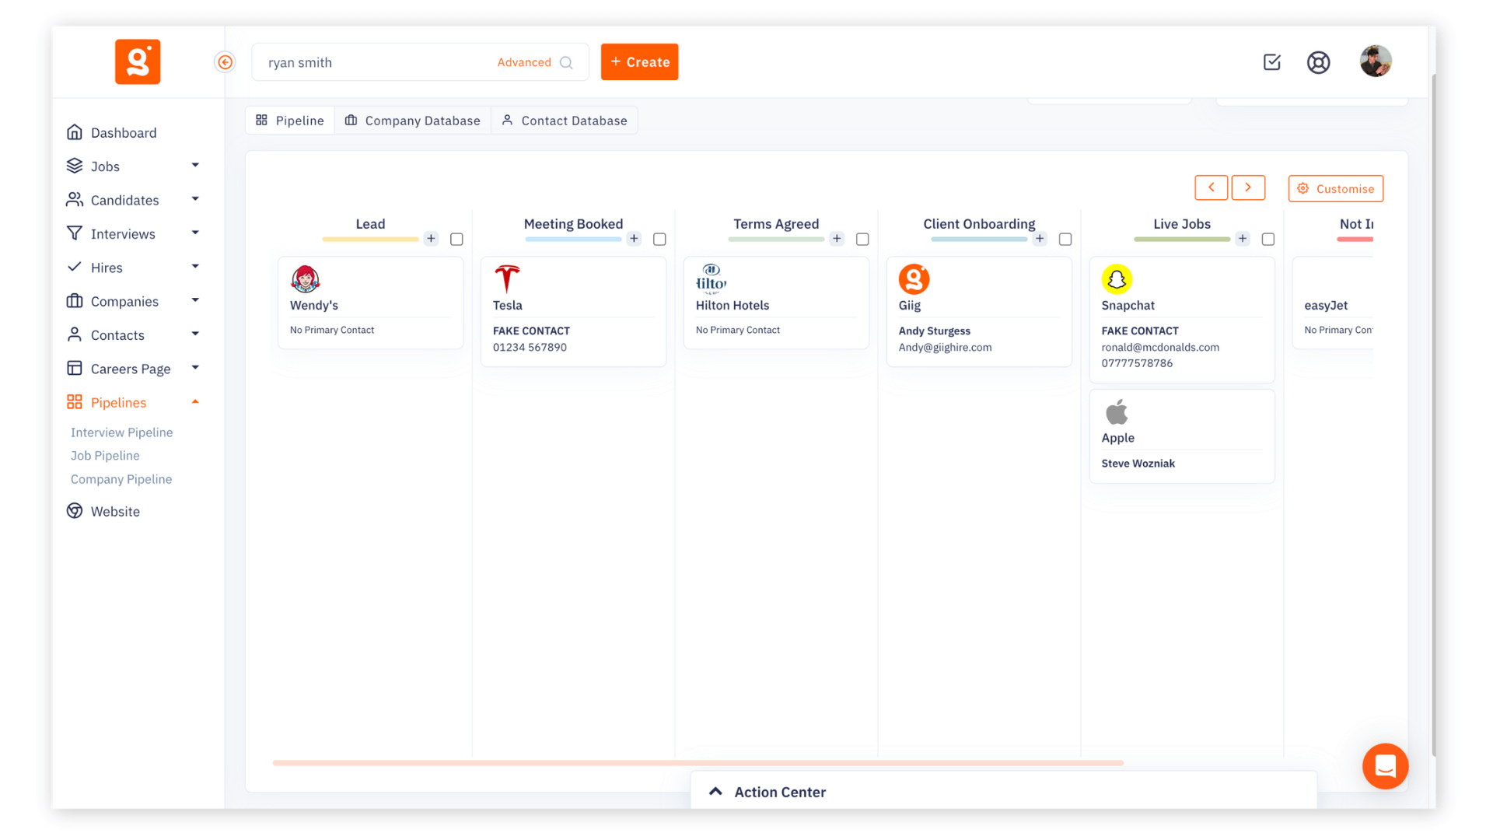
Task: Collapse sidebar using the back arrow icon
Action: pos(225,62)
